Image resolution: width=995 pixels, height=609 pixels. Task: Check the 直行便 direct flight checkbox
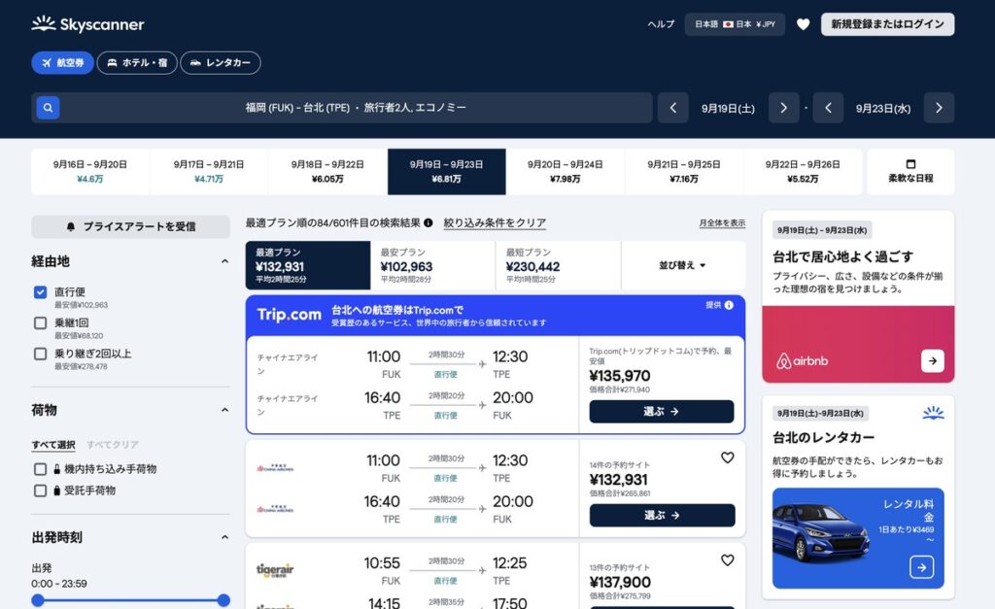[40, 291]
